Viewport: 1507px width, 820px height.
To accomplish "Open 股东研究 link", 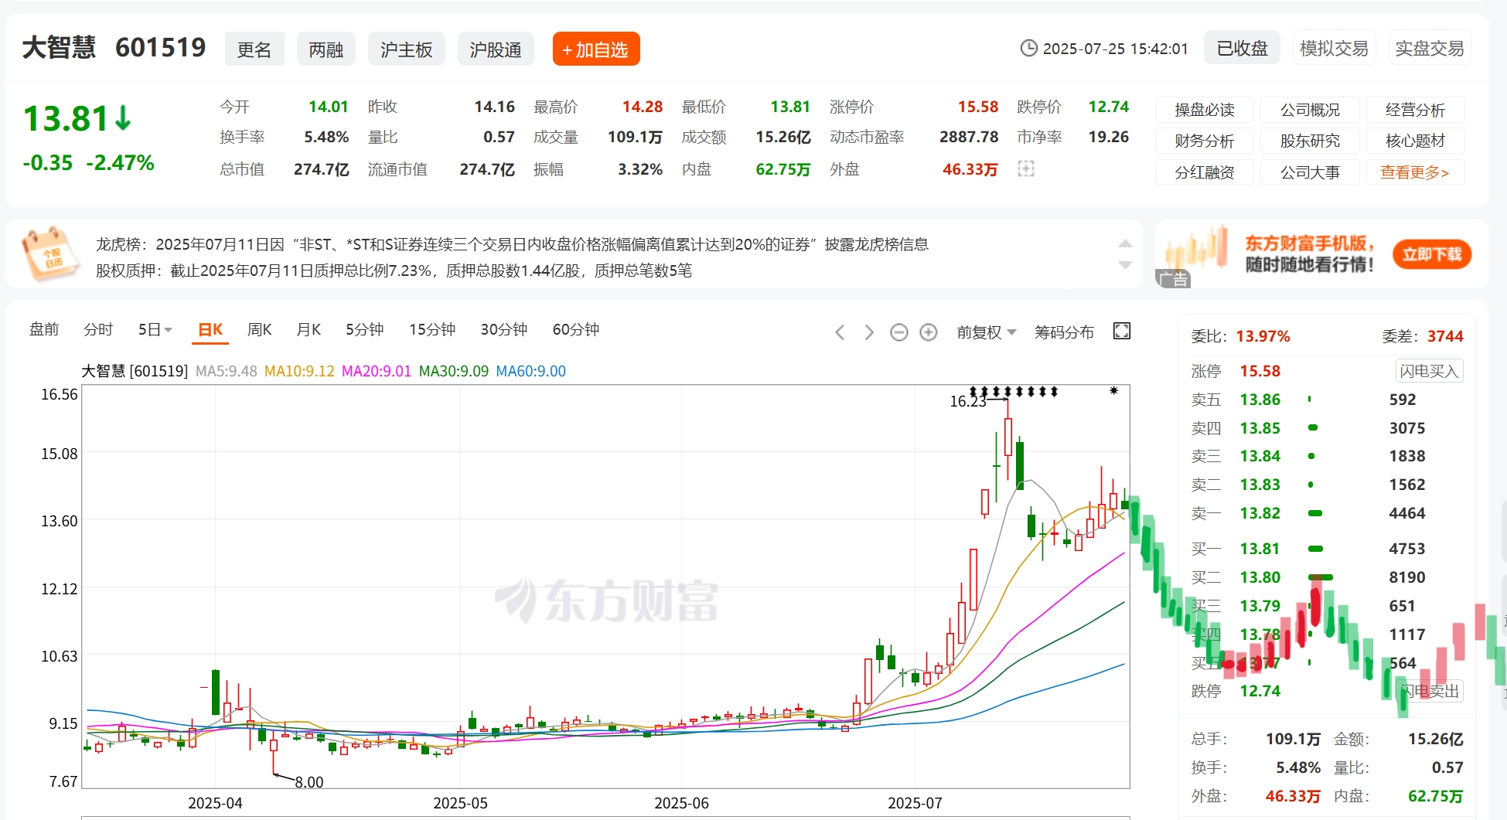I will (x=1310, y=141).
